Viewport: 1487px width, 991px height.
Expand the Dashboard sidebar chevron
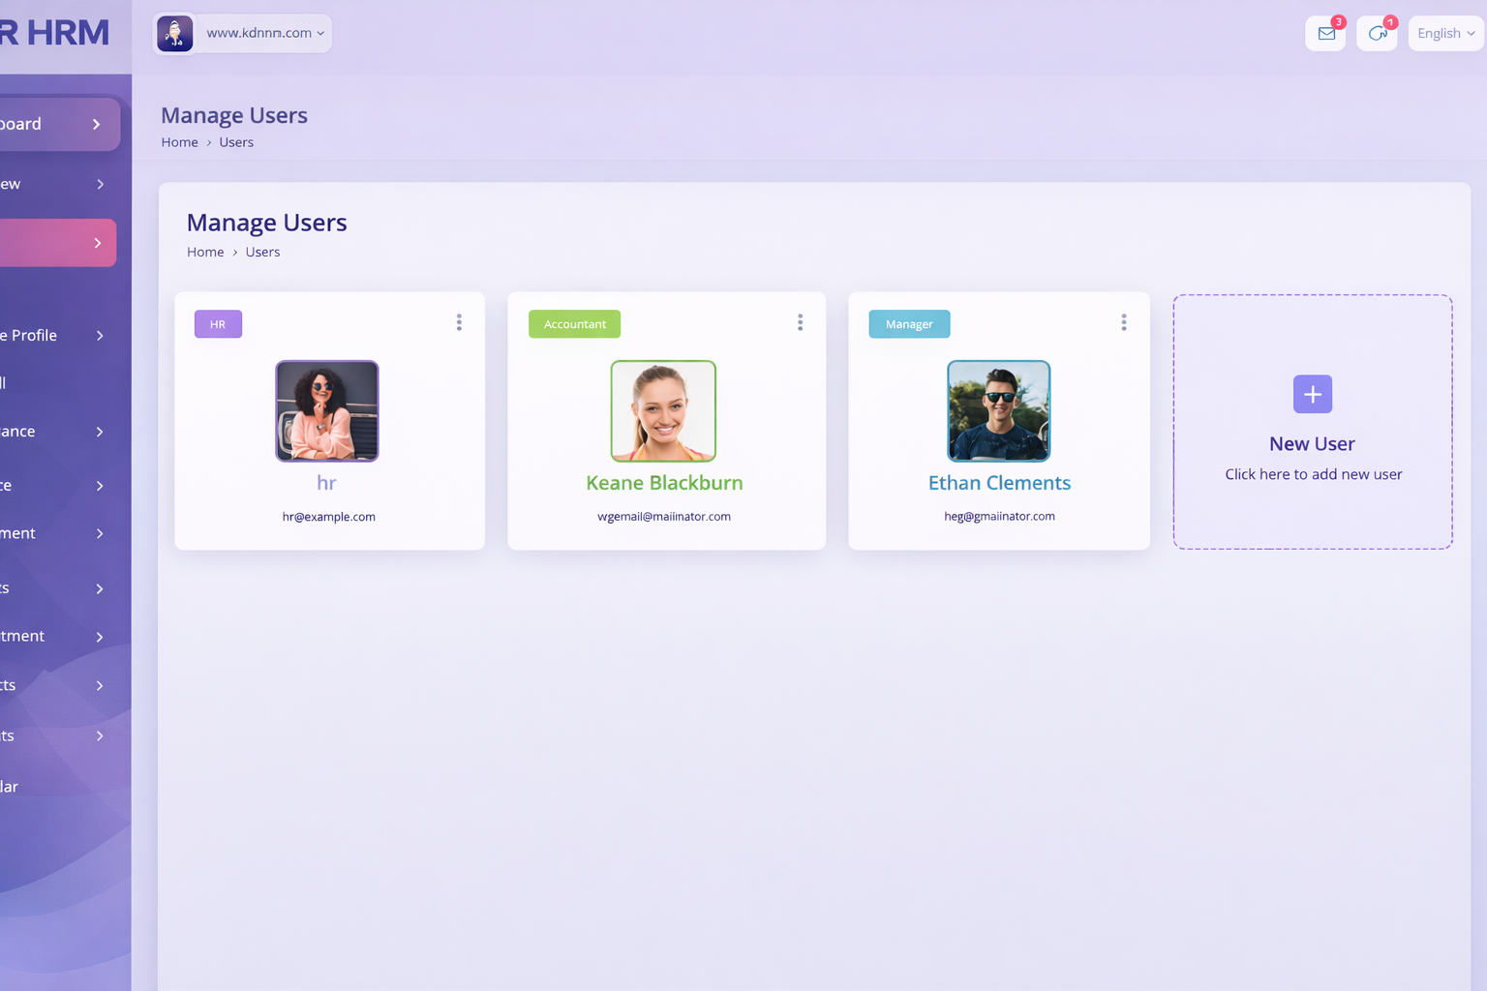pos(96,124)
